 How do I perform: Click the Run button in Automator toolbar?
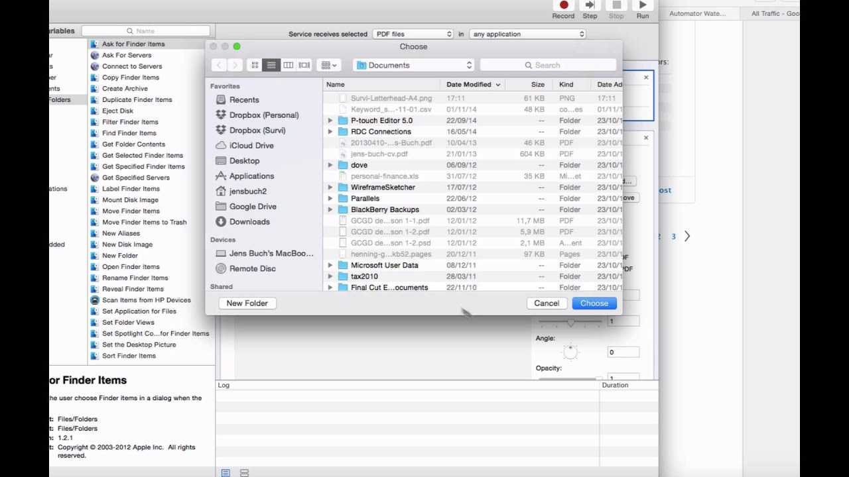pos(643,9)
